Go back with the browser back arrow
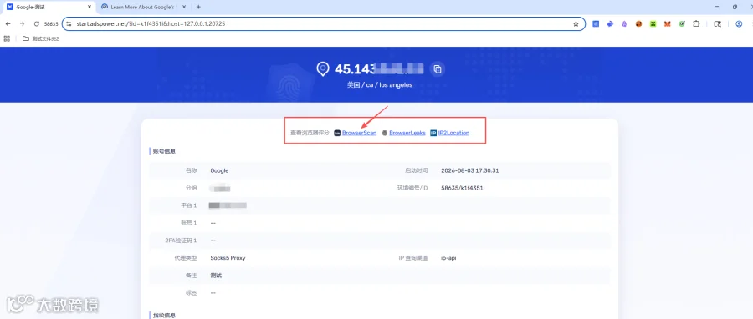 tap(8, 24)
